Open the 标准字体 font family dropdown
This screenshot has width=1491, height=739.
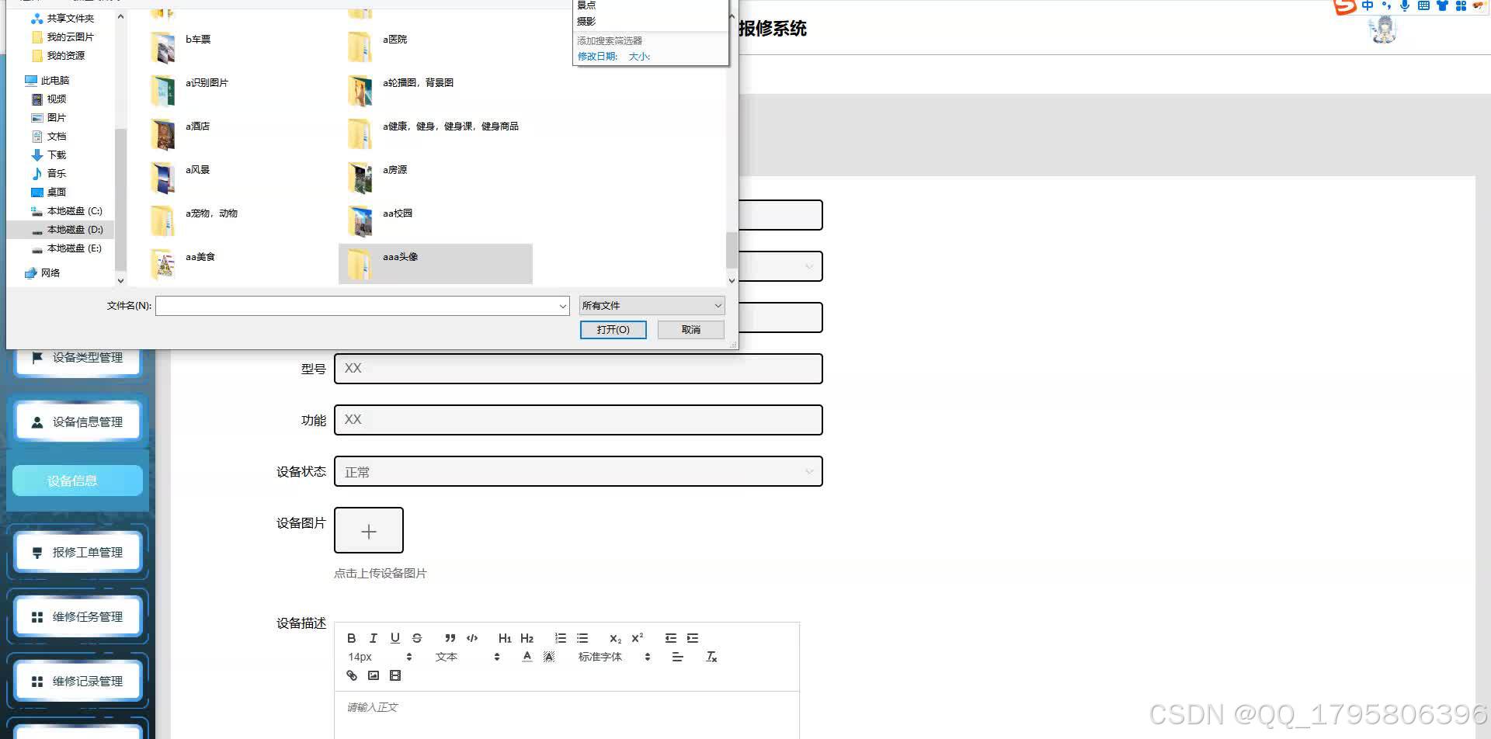point(613,657)
